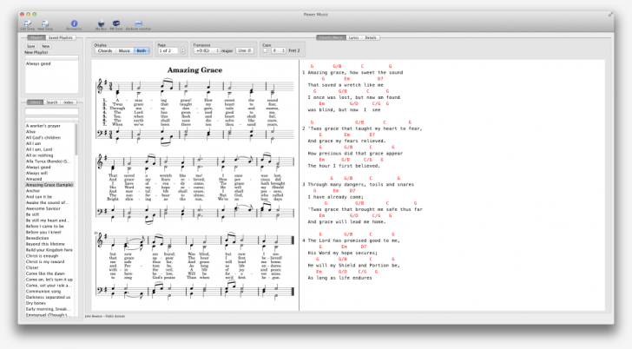Set display mode to Chords
Viewport: 632px width, 349px height.
tap(105, 50)
